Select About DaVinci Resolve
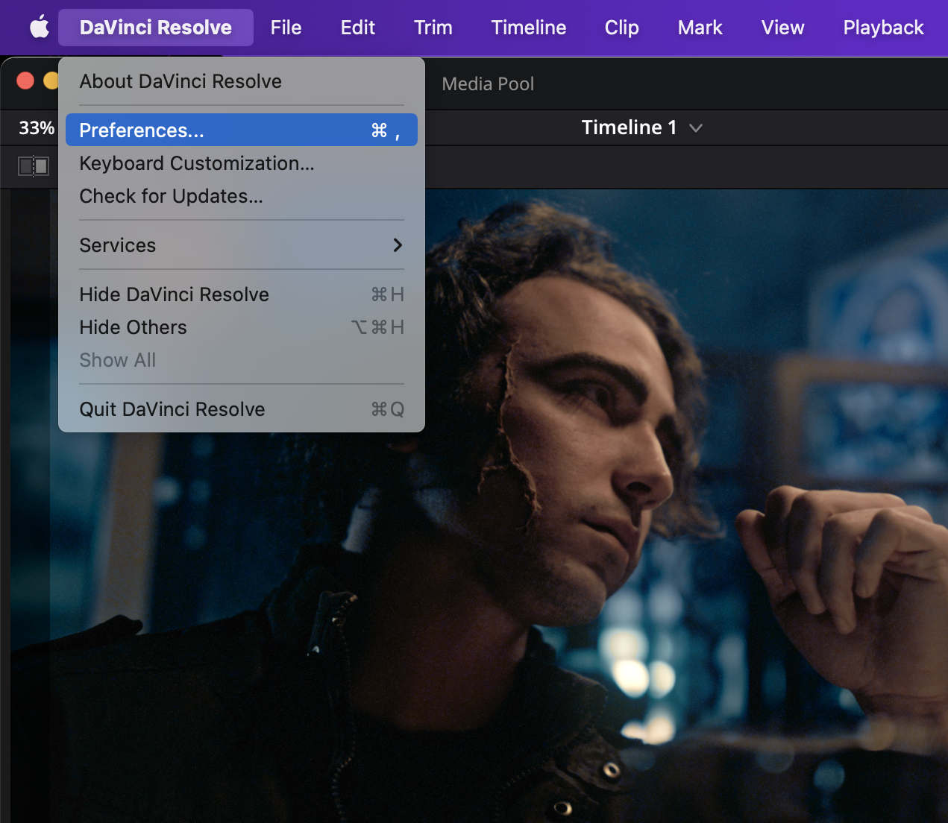The width and height of the screenshot is (948, 823). (242, 81)
